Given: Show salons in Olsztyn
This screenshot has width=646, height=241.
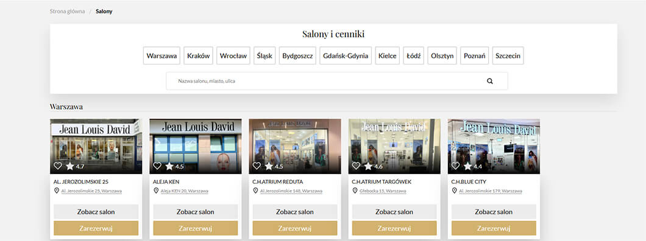Looking at the screenshot, I should pos(442,55).
